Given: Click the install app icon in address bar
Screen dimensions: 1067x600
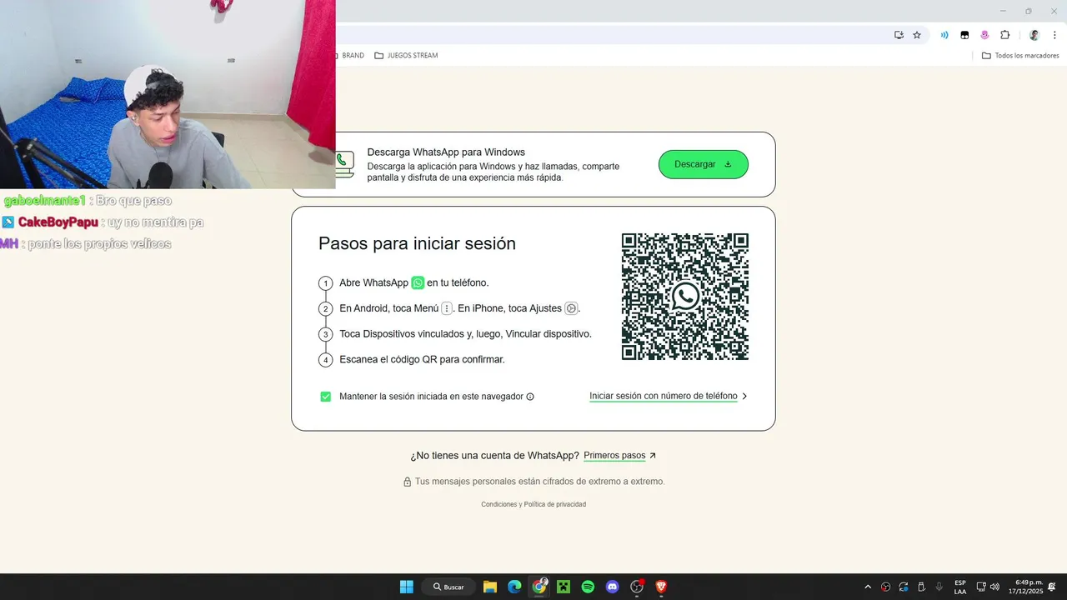Looking at the screenshot, I should [x=899, y=35].
